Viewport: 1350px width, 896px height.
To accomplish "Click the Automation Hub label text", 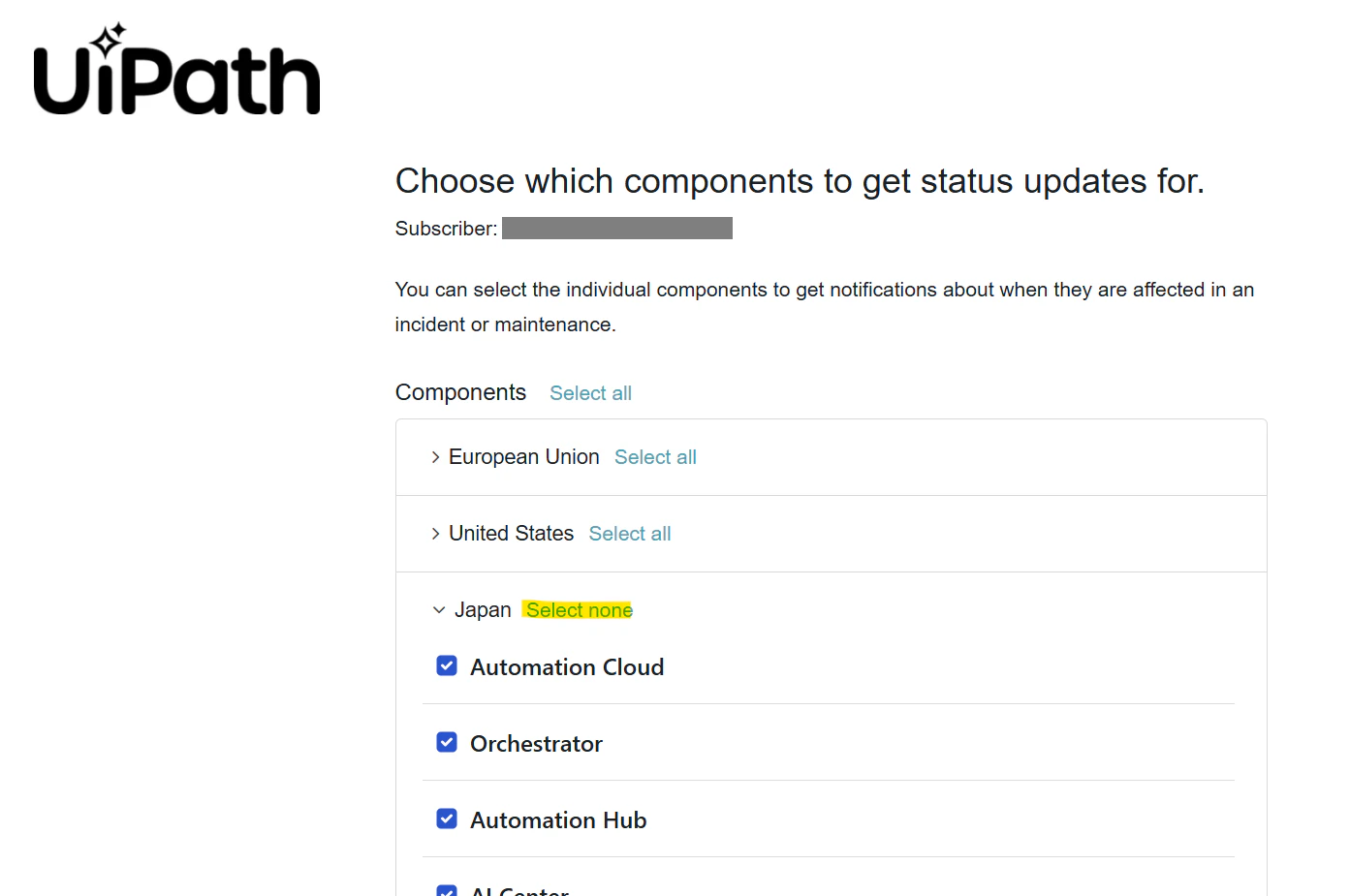I will [558, 820].
